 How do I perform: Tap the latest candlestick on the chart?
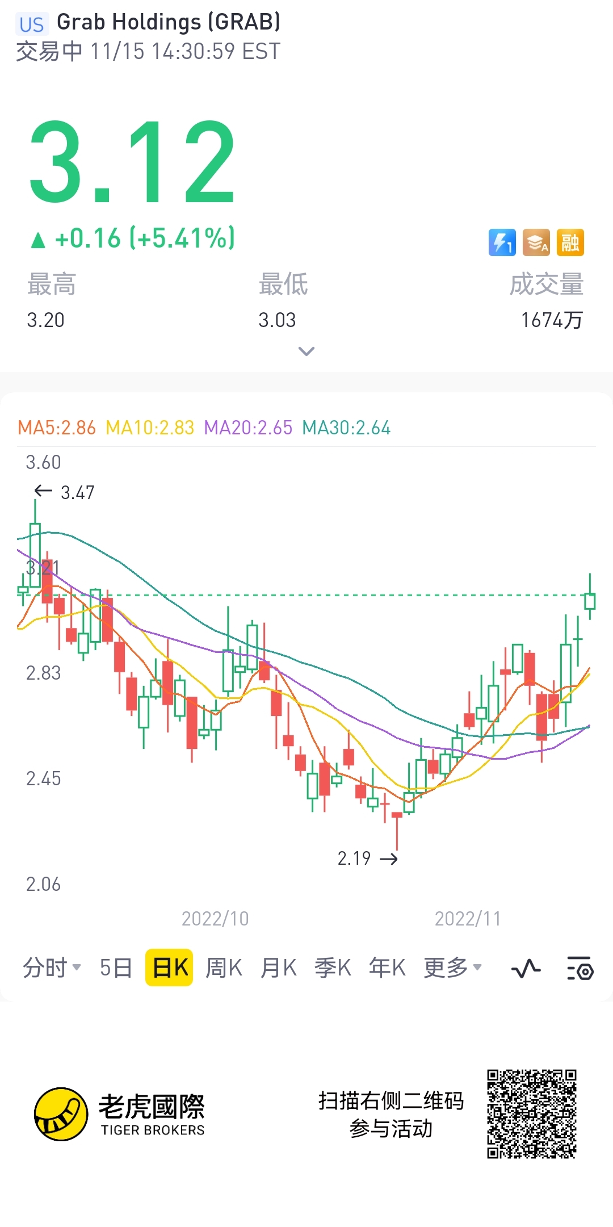tap(590, 597)
